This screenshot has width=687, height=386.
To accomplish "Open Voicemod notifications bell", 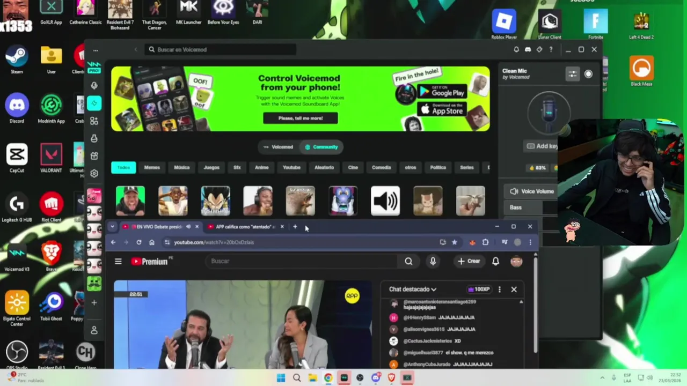I will [x=516, y=49].
